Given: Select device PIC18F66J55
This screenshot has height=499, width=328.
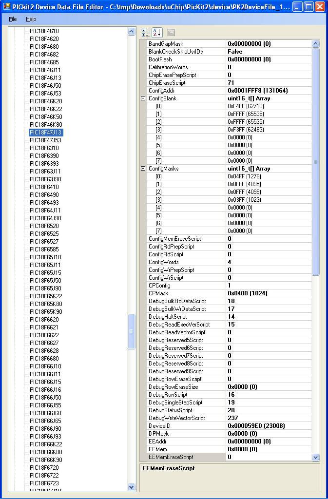Looking at the screenshot, I should coord(45,405).
